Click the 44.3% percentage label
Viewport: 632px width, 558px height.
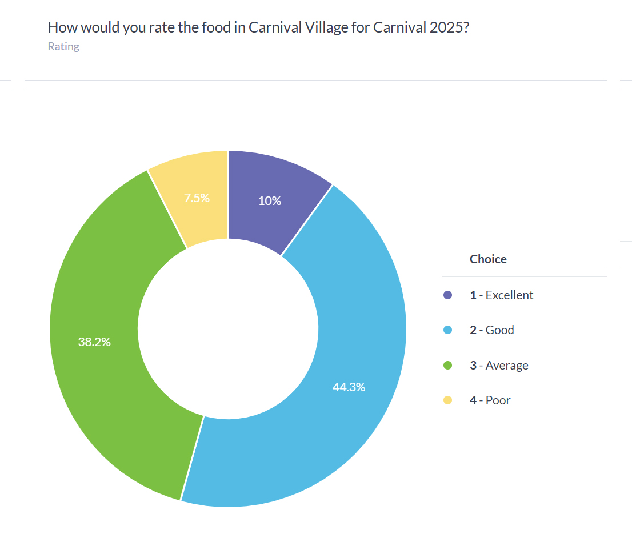pos(349,387)
